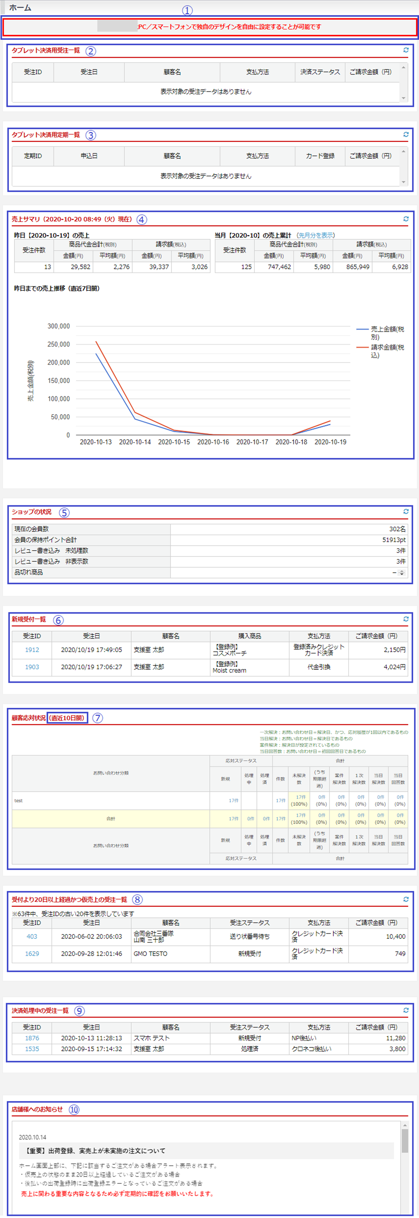
Task: Click the 865,949 monthly billed amount
Action: [x=358, y=267]
